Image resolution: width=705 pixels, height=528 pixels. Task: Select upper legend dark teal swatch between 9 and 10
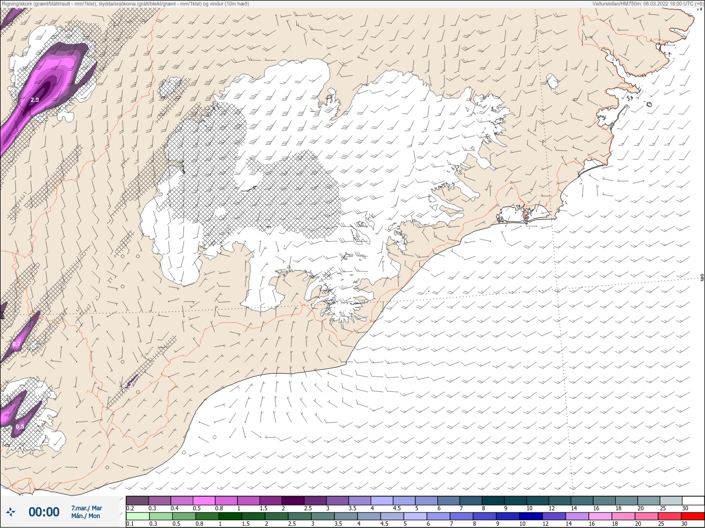tap(516, 500)
